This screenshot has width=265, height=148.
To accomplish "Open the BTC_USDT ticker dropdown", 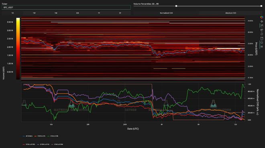I will 66,8.
